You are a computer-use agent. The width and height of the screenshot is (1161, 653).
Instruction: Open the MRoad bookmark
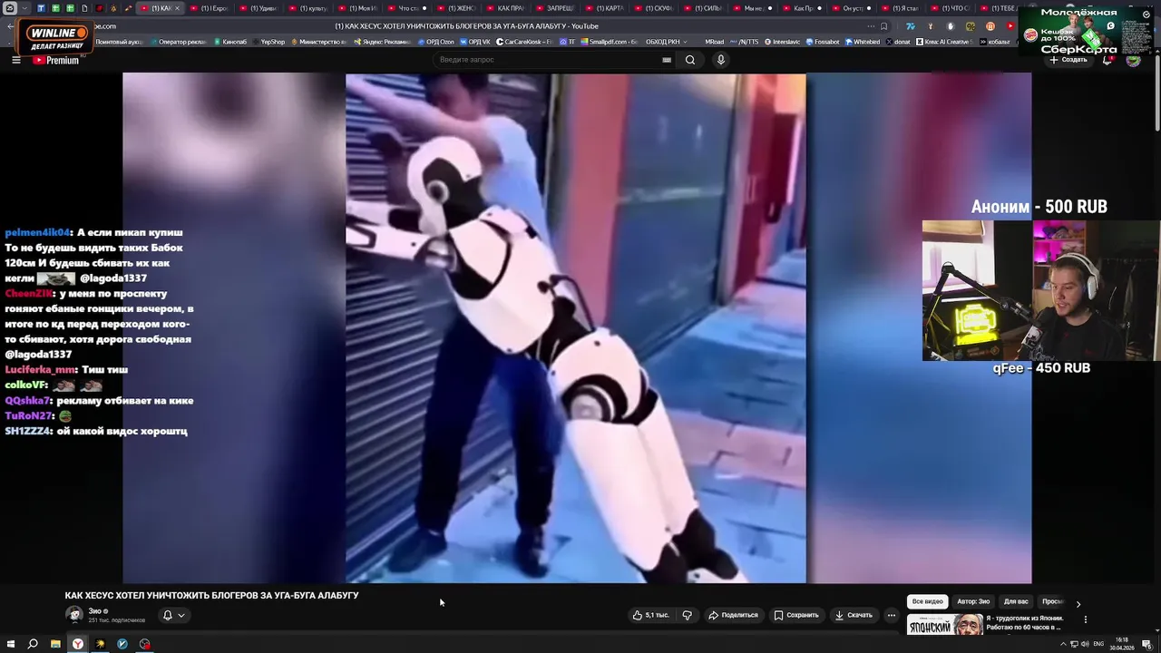(715, 42)
